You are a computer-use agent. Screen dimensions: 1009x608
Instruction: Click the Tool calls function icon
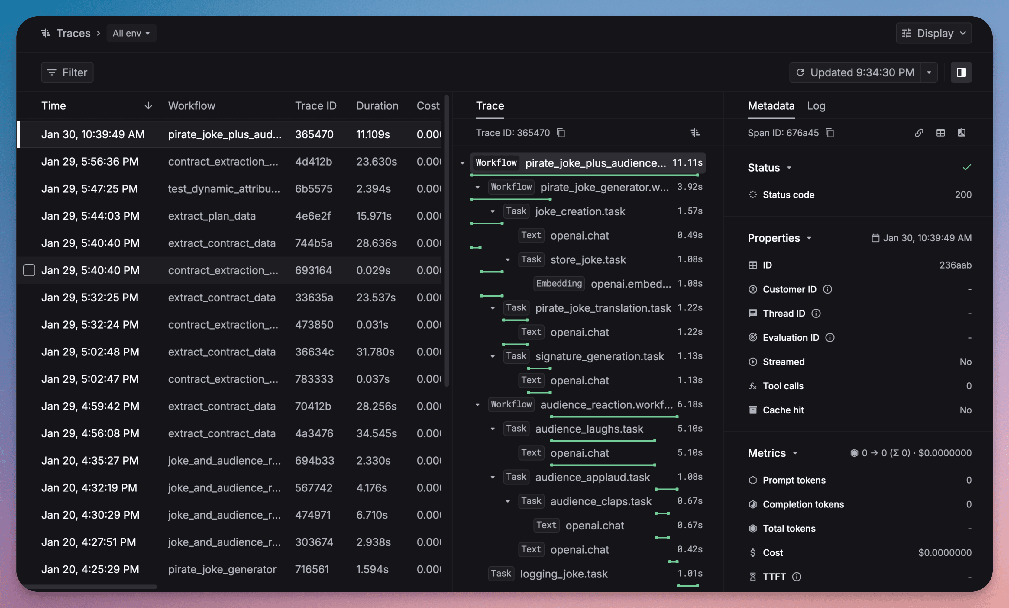pos(753,386)
